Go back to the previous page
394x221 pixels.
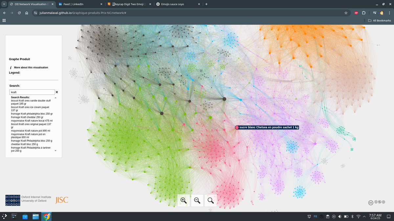click(x=4, y=13)
